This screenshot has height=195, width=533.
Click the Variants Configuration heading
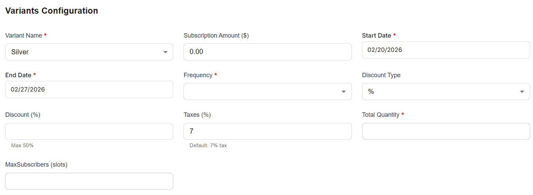click(52, 11)
